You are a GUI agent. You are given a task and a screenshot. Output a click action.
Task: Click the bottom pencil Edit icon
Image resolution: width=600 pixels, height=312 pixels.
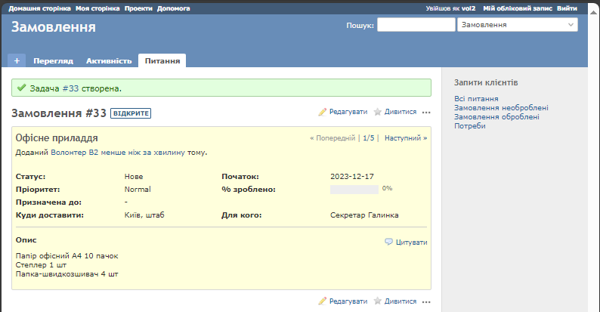(x=323, y=301)
